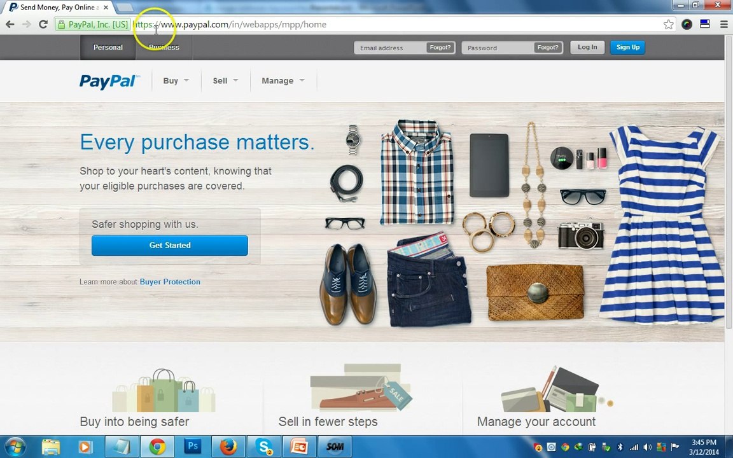The image size is (733, 458).
Task: Expand the Manage dropdown menu
Action: [x=283, y=81]
